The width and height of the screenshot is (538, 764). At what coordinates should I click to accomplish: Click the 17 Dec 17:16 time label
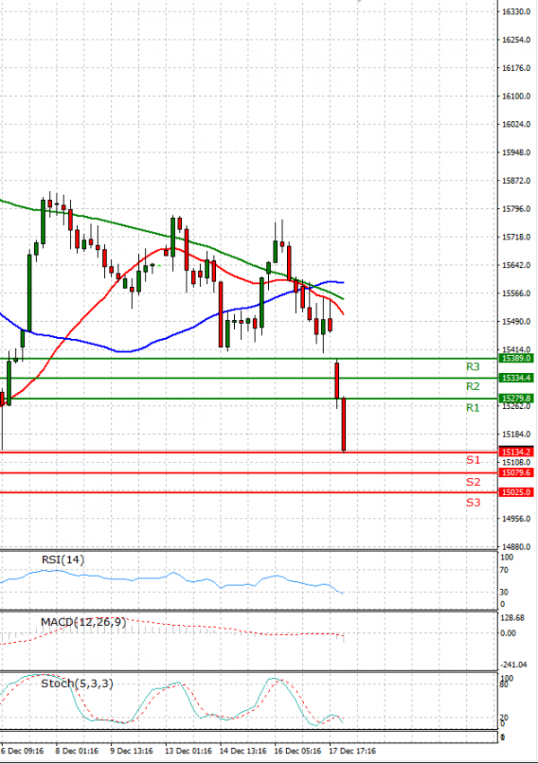click(352, 751)
